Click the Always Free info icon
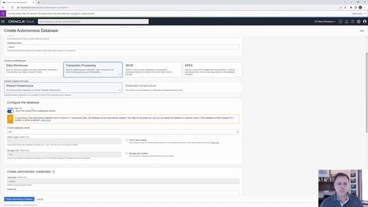The image size is (368, 207). (21, 108)
